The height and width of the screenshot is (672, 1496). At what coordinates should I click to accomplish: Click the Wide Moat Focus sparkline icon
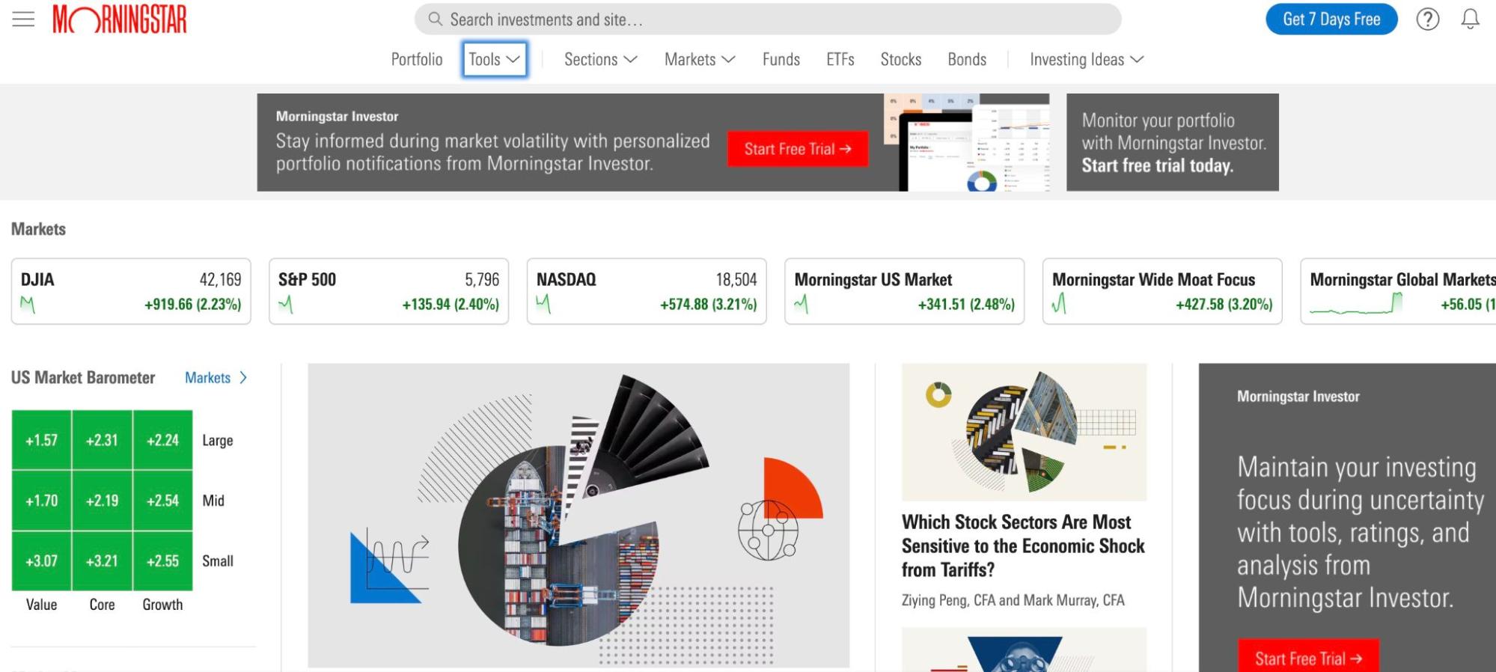coord(1059,304)
